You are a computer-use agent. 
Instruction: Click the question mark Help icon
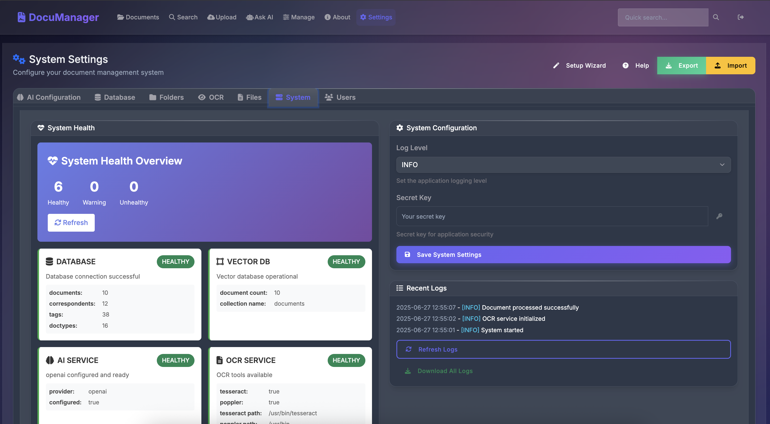click(625, 66)
